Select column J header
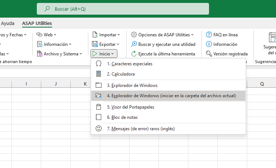The width and height of the screenshot is (276, 168). [x=56, y=84]
